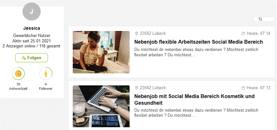Click the 2 Anzeigen online / 118 gesamt text
The width and height of the screenshot is (277, 130).
coord(31,46)
